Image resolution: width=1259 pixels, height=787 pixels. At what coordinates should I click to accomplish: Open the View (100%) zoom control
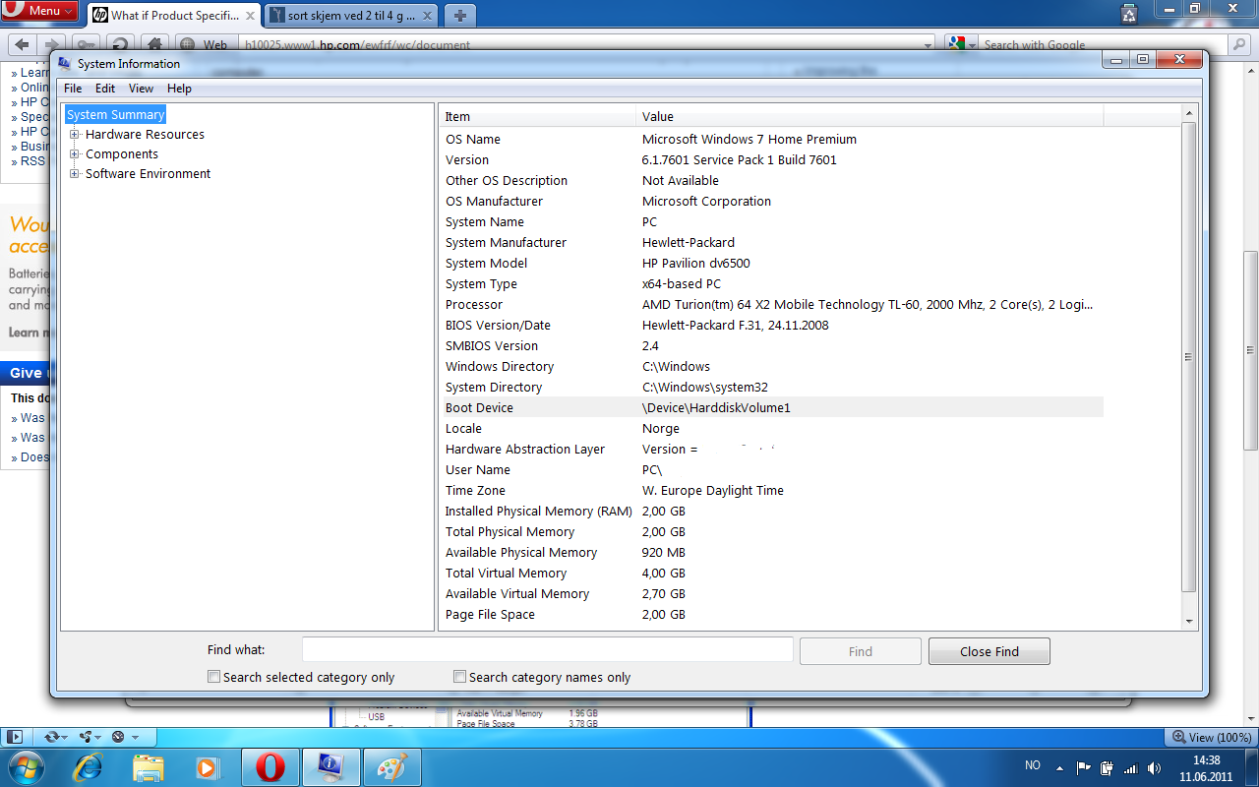pyautogui.click(x=1212, y=737)
